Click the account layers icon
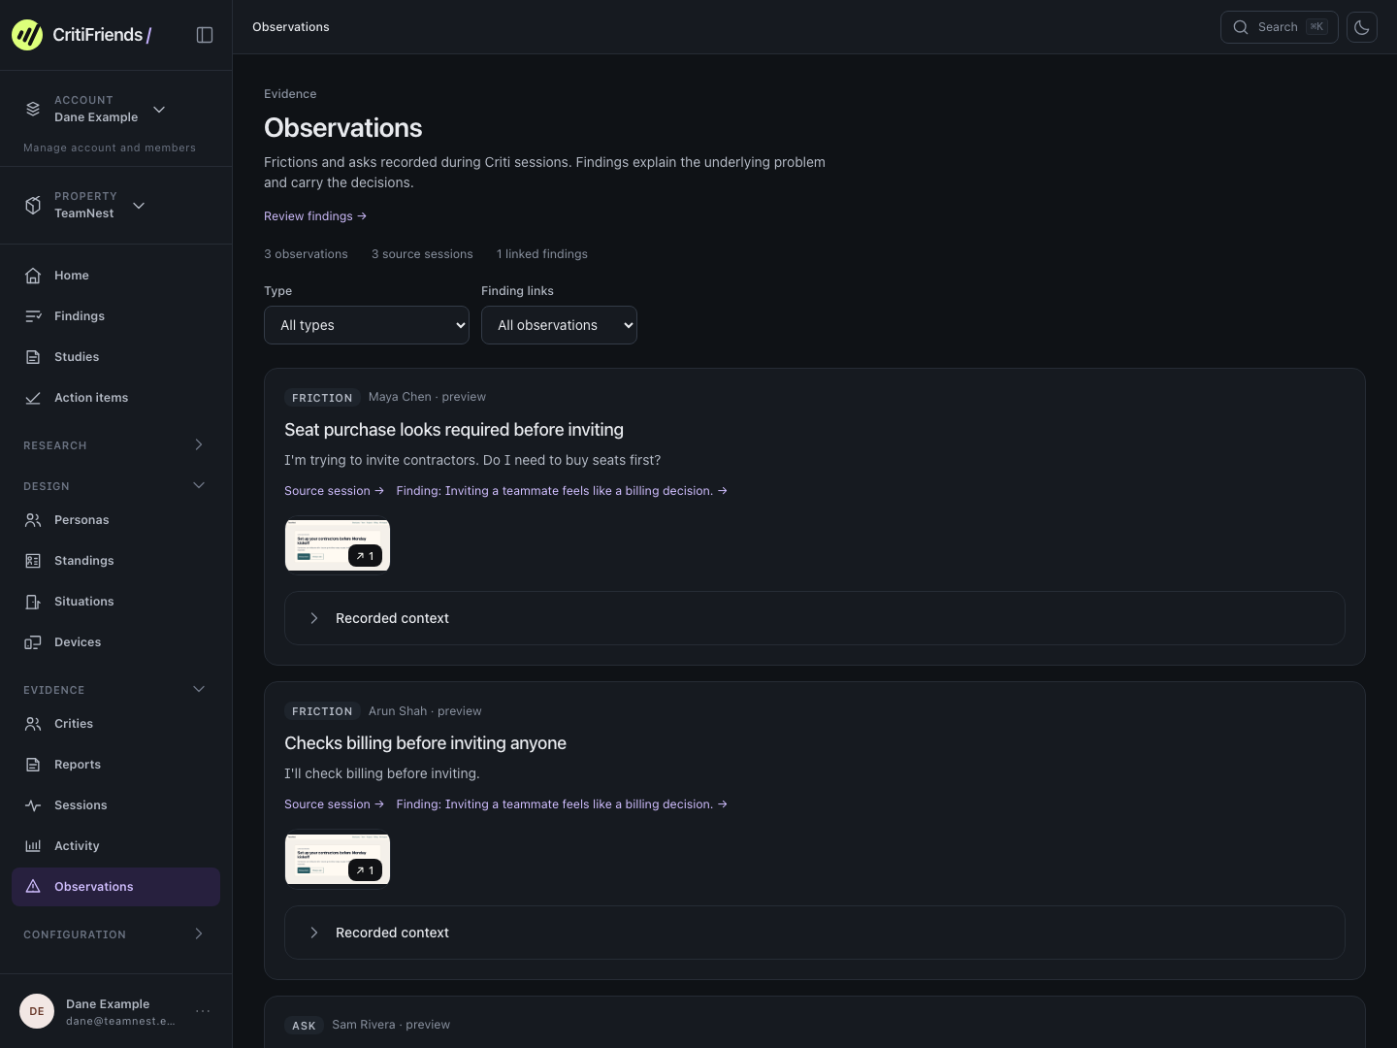The height and width of the screenshot is (1048, 1397). click(x=33, y=109)
